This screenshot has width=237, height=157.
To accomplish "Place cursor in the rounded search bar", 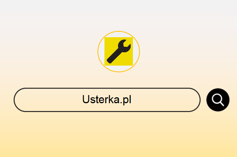I will [107, 100].
